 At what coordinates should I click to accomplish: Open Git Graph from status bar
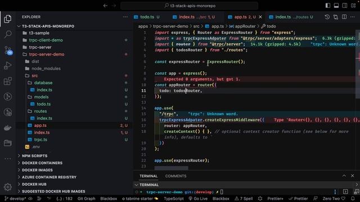[86, 199]
